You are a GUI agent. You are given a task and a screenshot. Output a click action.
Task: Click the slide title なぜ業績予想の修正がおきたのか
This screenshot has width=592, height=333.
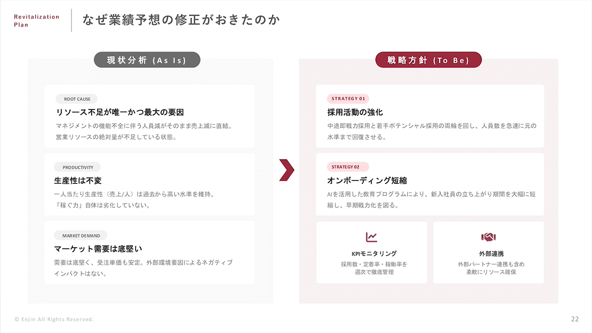[x=182, y=20]
